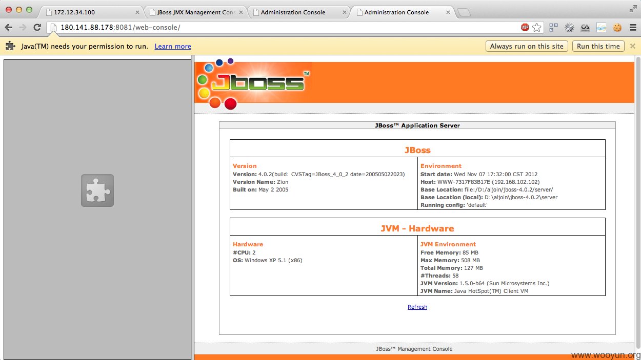Click the Refresh link
The height and width of the screenshot is (360, 641).
[417, 307]
